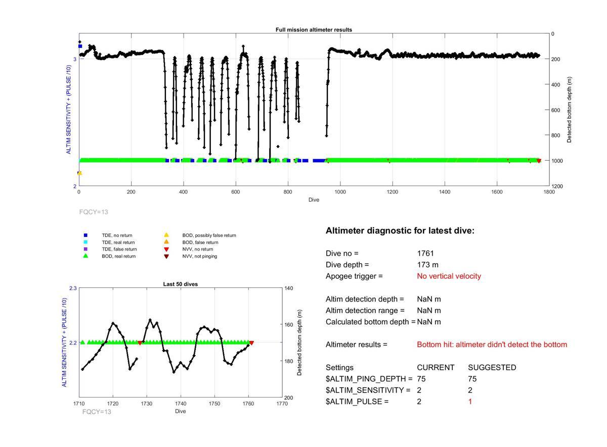
Task: Click the 'SUGGESTED' column header
Action: pos(492,368)
